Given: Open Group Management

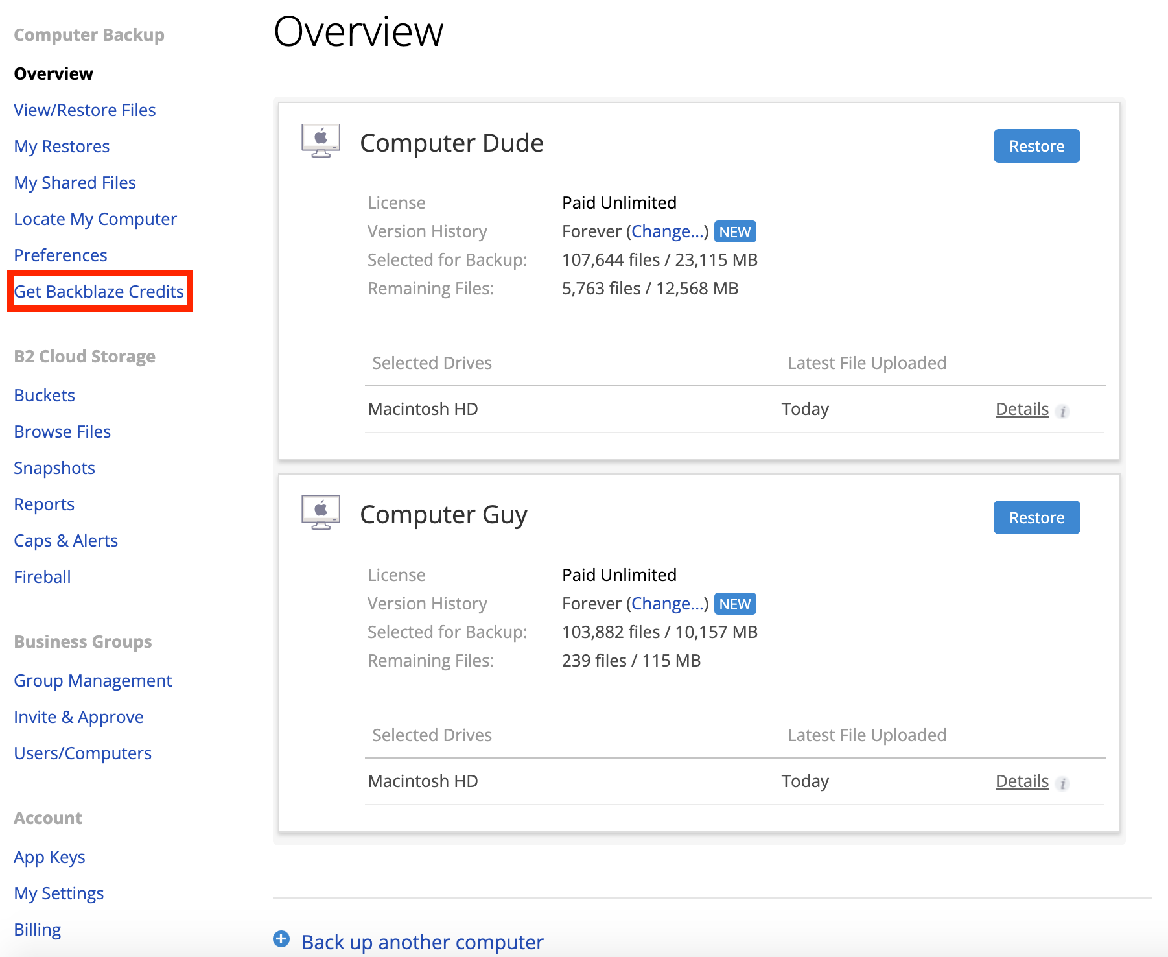Looking at the screenshot, I should click(93, 681).
